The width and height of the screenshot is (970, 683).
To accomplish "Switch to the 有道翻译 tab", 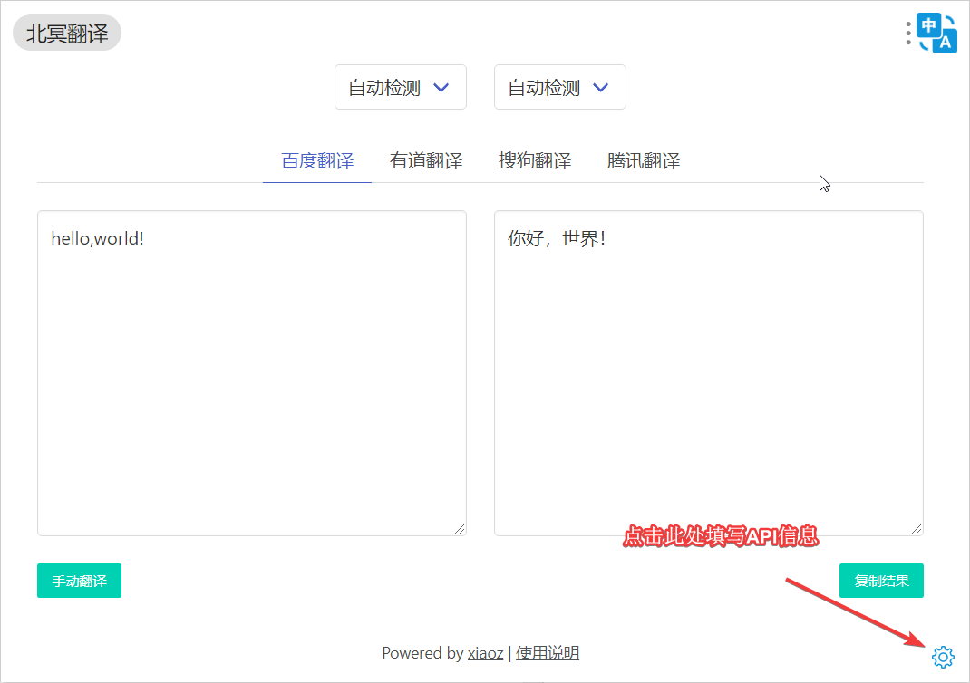I will pos(426,161).
